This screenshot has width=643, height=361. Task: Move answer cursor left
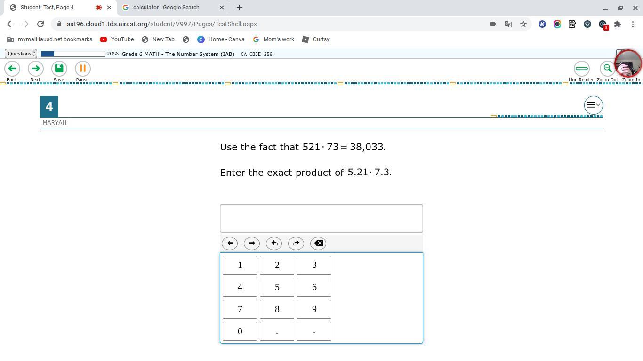coord(230,243)
